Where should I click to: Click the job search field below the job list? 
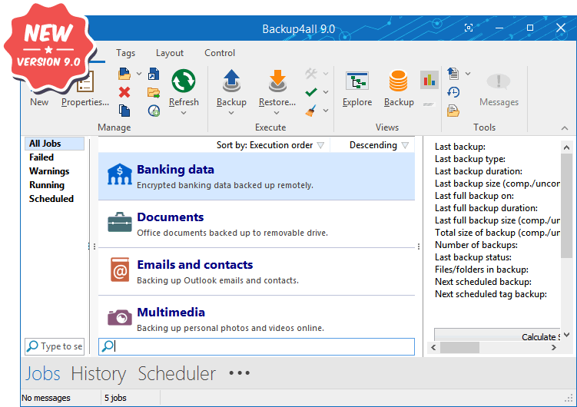point(257,346)
